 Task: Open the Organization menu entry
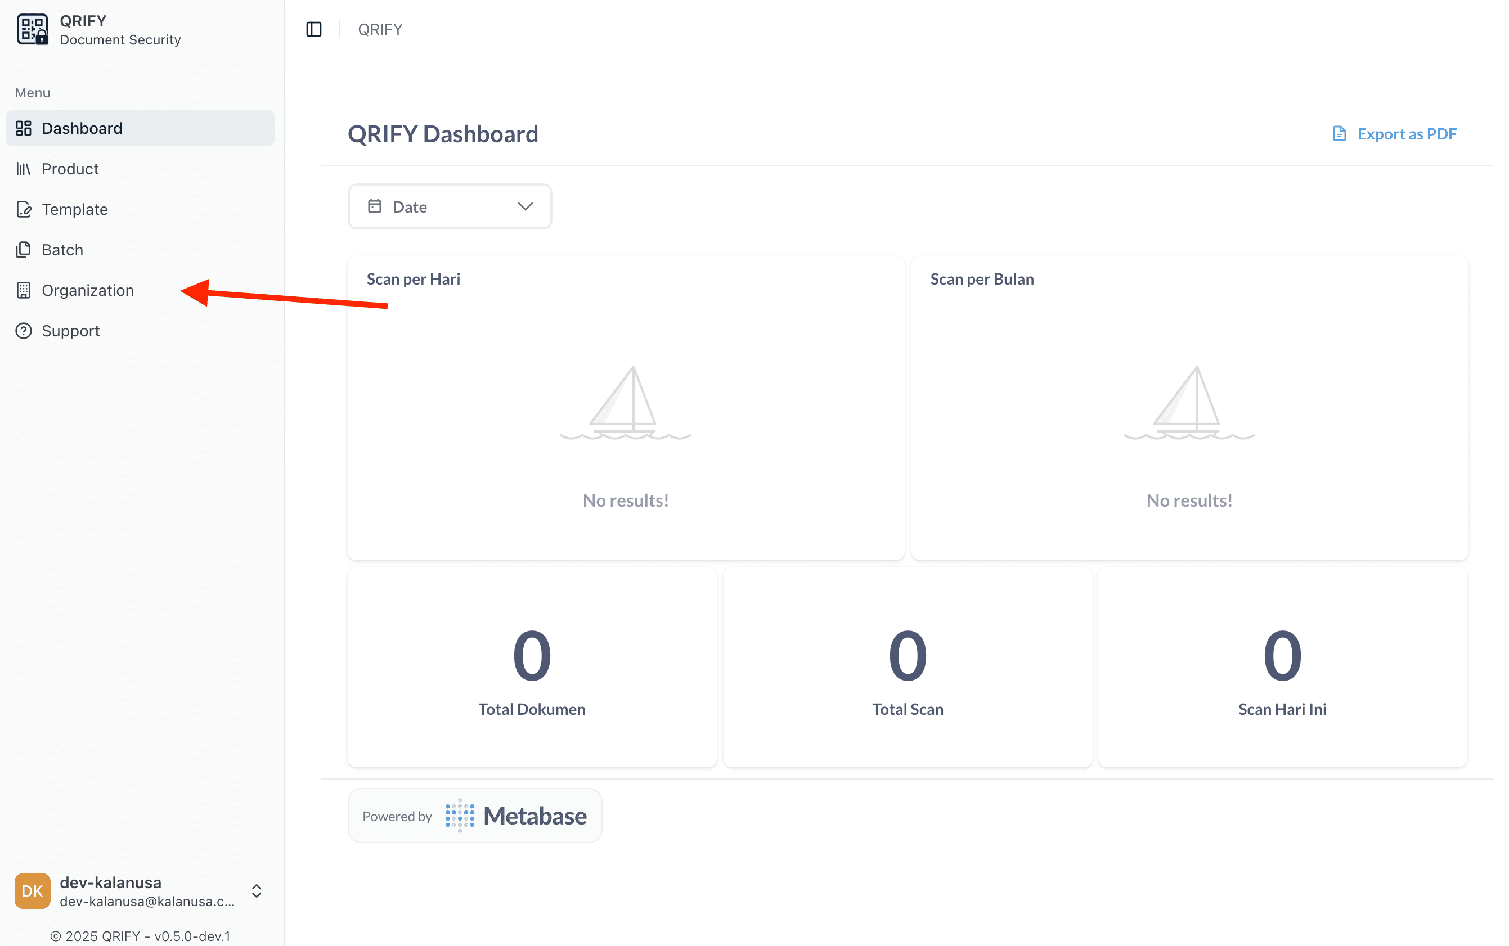click(88, 290)
